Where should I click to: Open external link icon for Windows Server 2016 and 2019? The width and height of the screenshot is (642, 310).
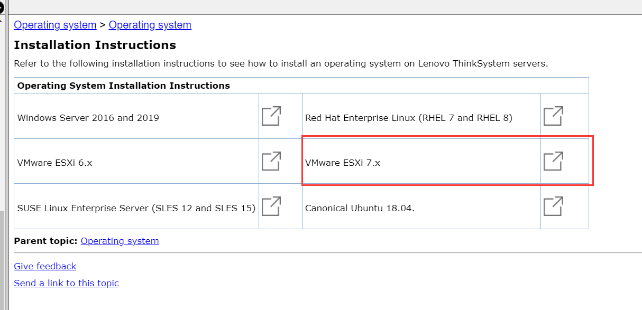click(x=271, y=116)
